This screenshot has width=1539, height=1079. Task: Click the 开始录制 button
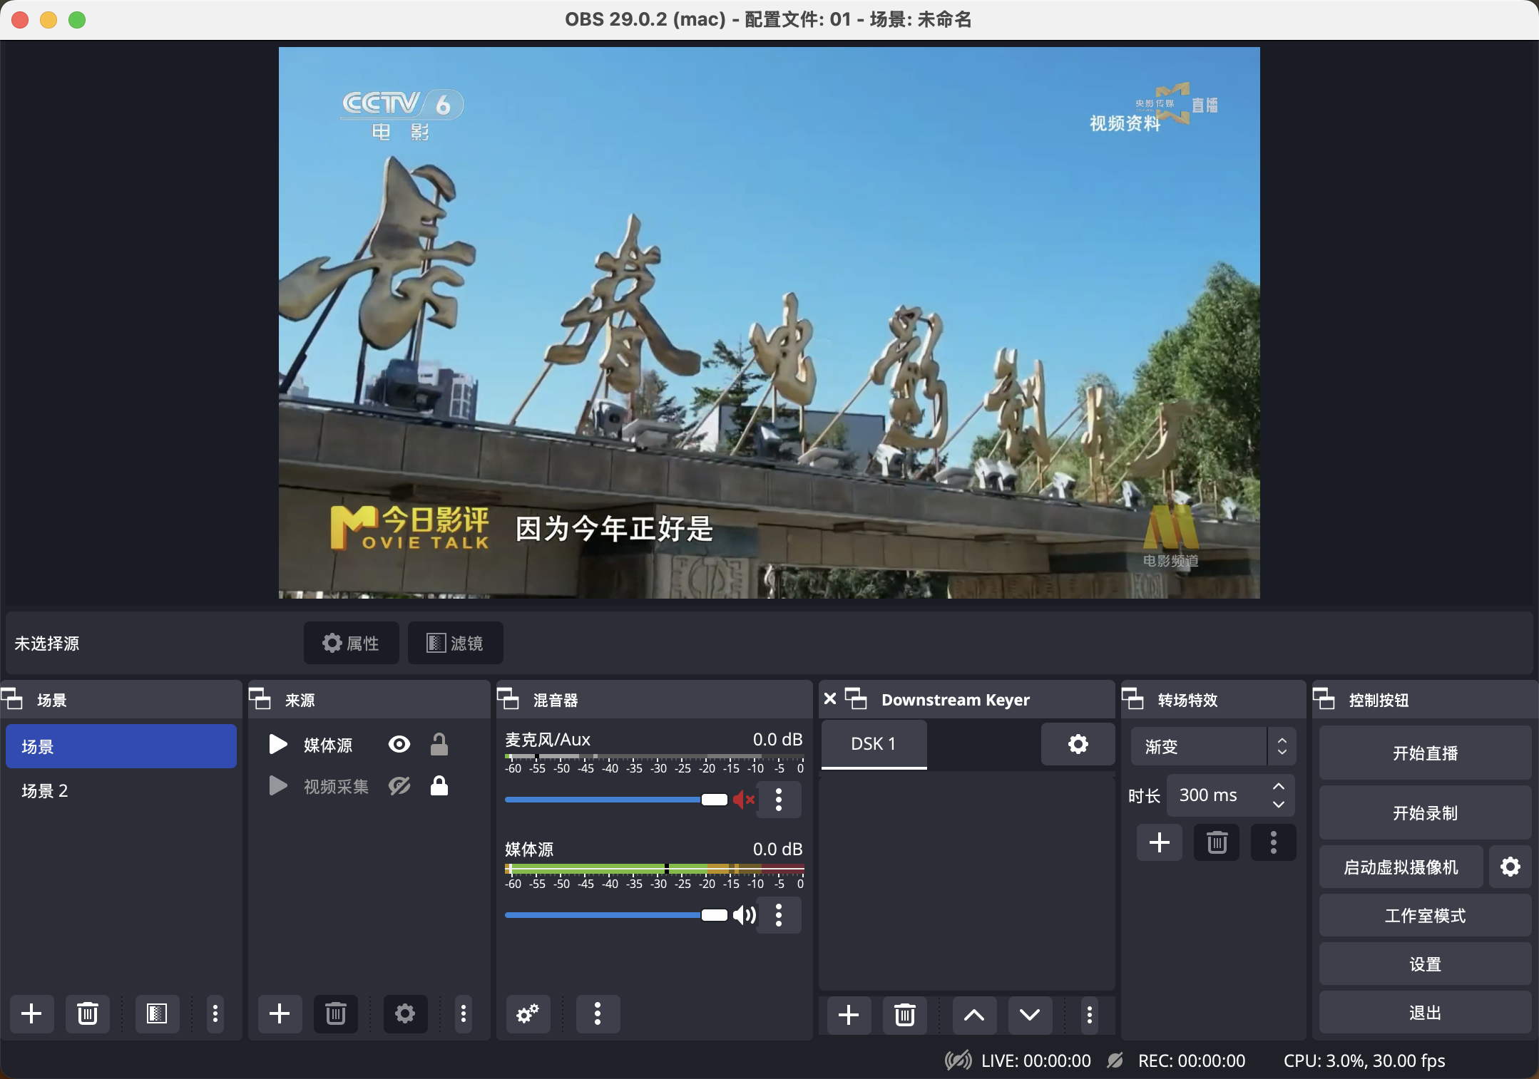coord(1424,812)
